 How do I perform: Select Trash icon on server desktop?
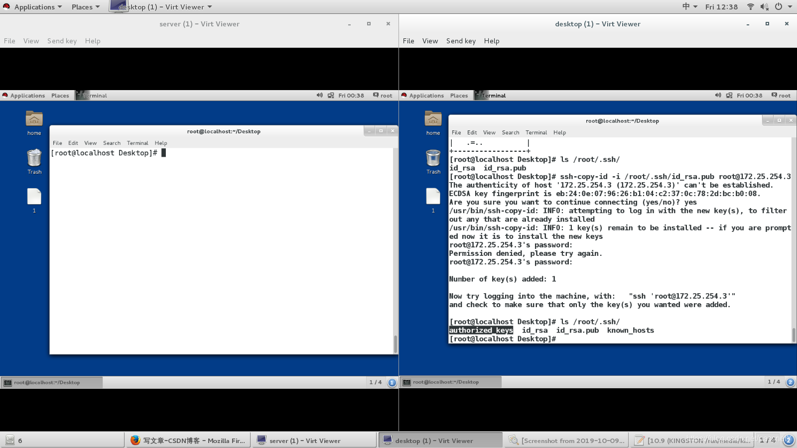pyautogui.click(x=34, y=162)
